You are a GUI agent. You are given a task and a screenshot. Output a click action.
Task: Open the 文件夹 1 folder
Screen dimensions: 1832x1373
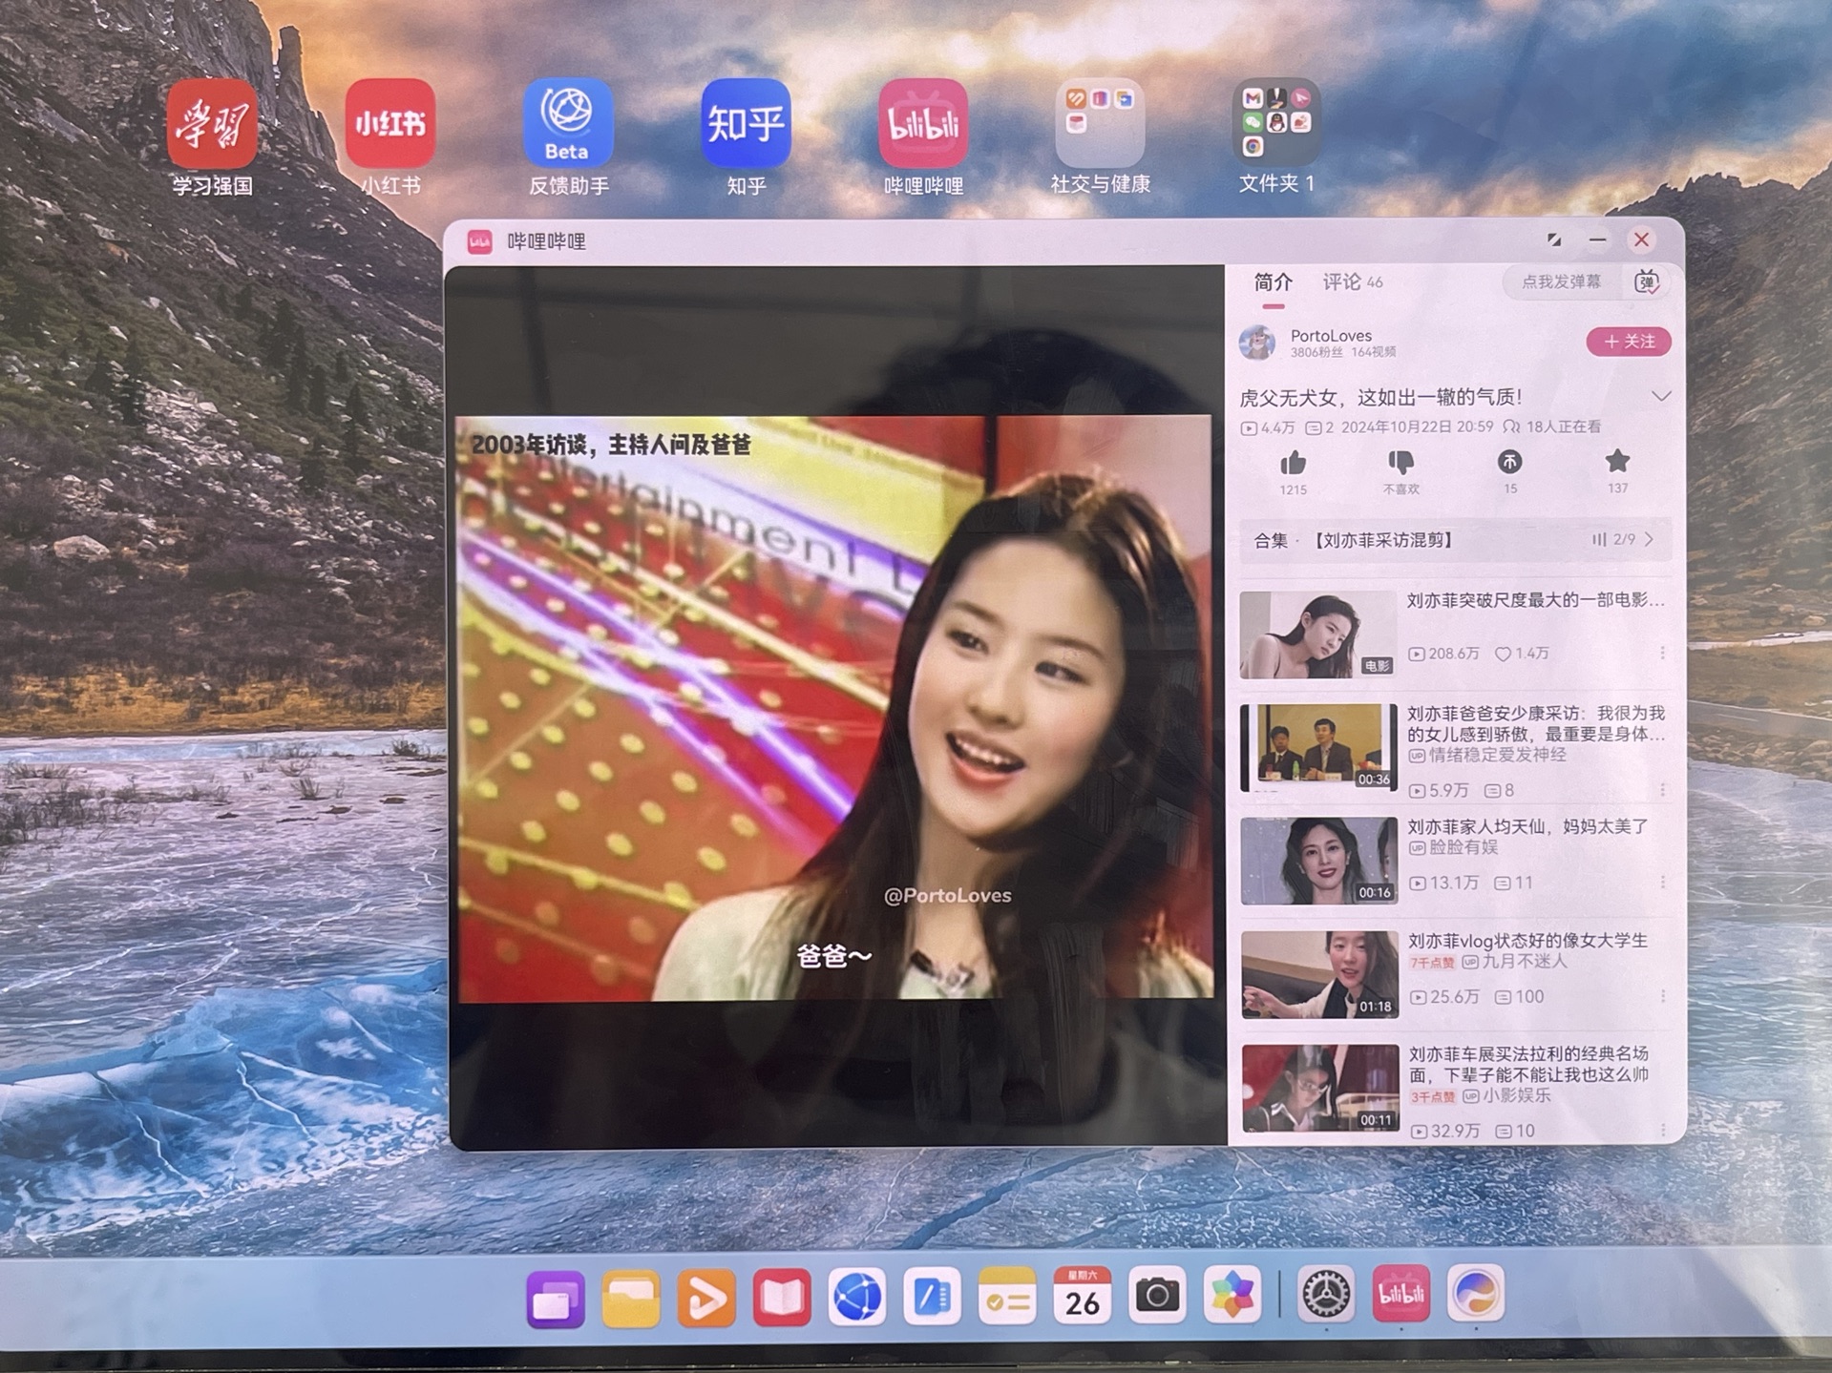[x=1276, y=122]
